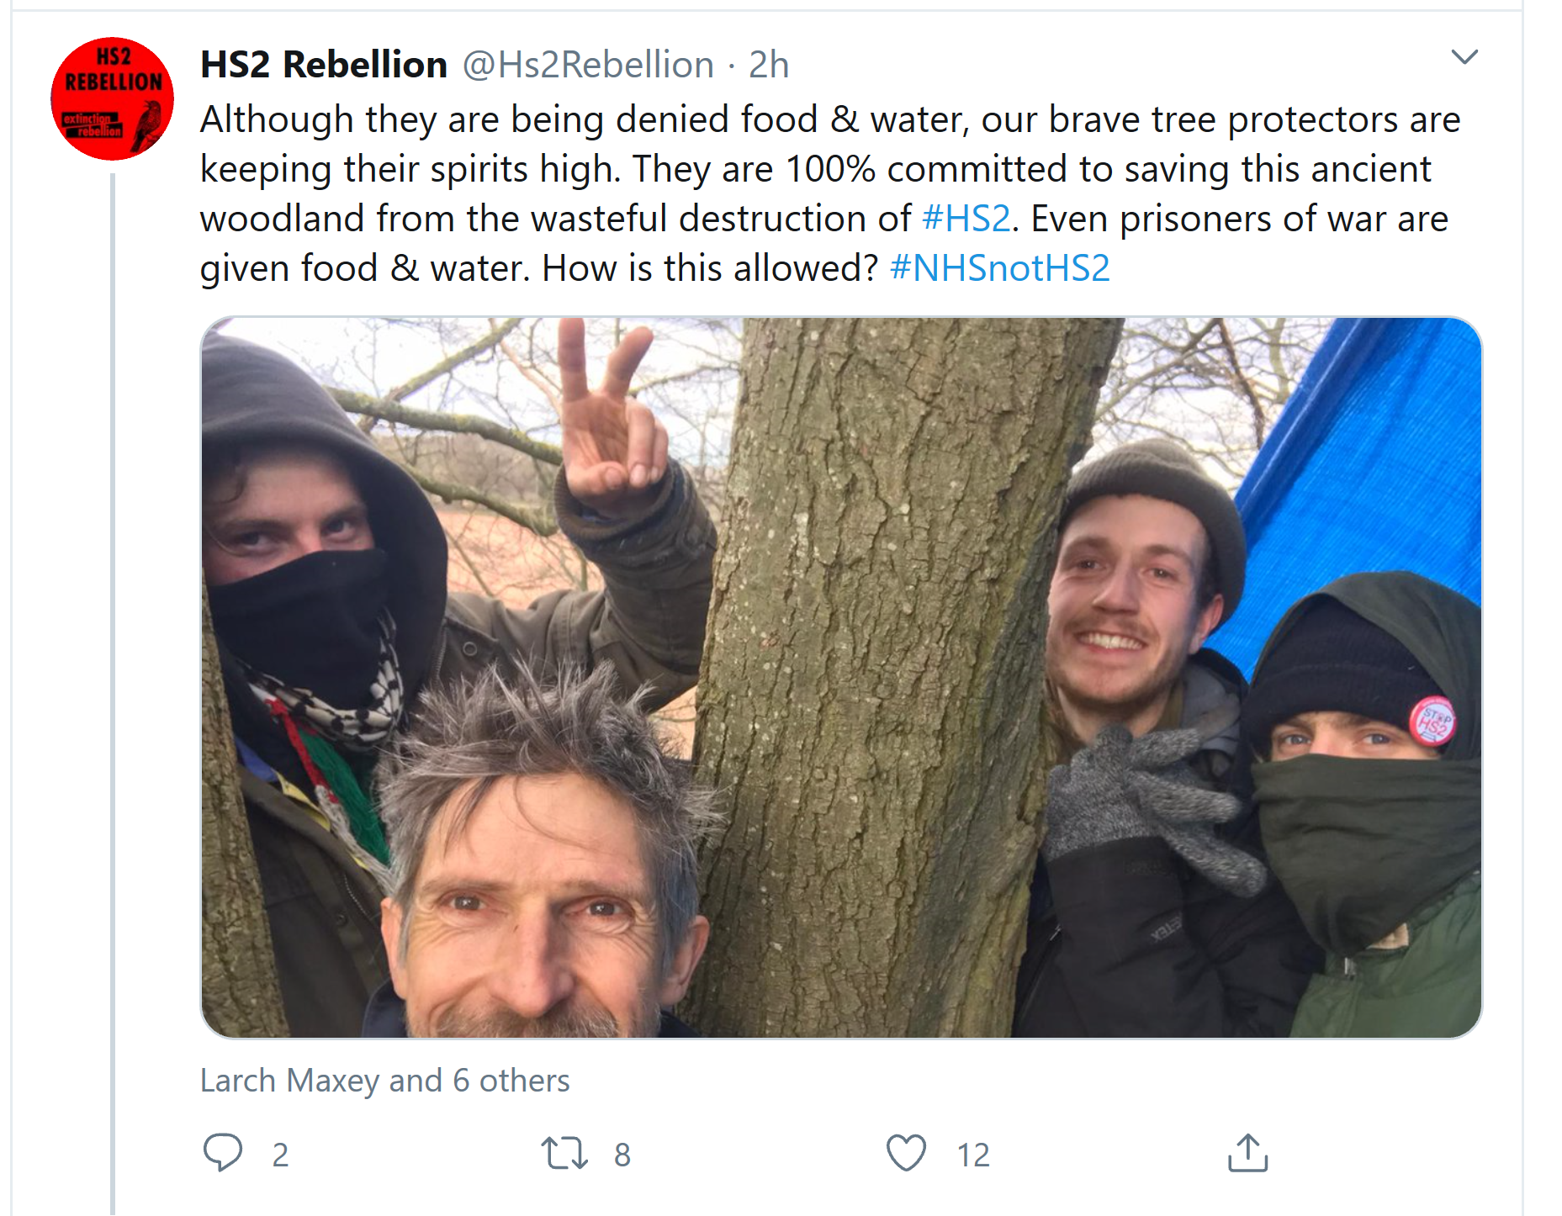Click the like count number 12
The width and height of the screenshot is (1562, 1216).
[972, 1155]
